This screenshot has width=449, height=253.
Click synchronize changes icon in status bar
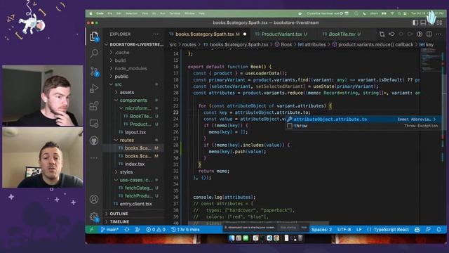(127, 230)
